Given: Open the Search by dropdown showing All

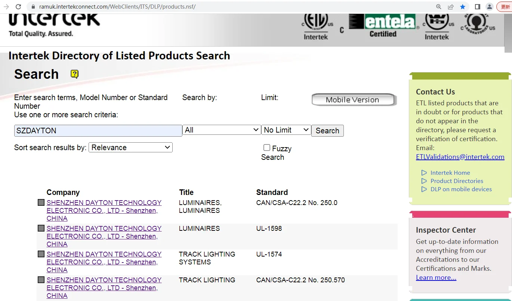Looking at the screenshot, I should coord(222,130).
